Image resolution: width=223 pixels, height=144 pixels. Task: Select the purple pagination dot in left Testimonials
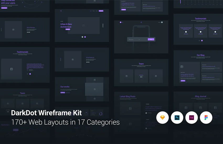tap(30, 74)
